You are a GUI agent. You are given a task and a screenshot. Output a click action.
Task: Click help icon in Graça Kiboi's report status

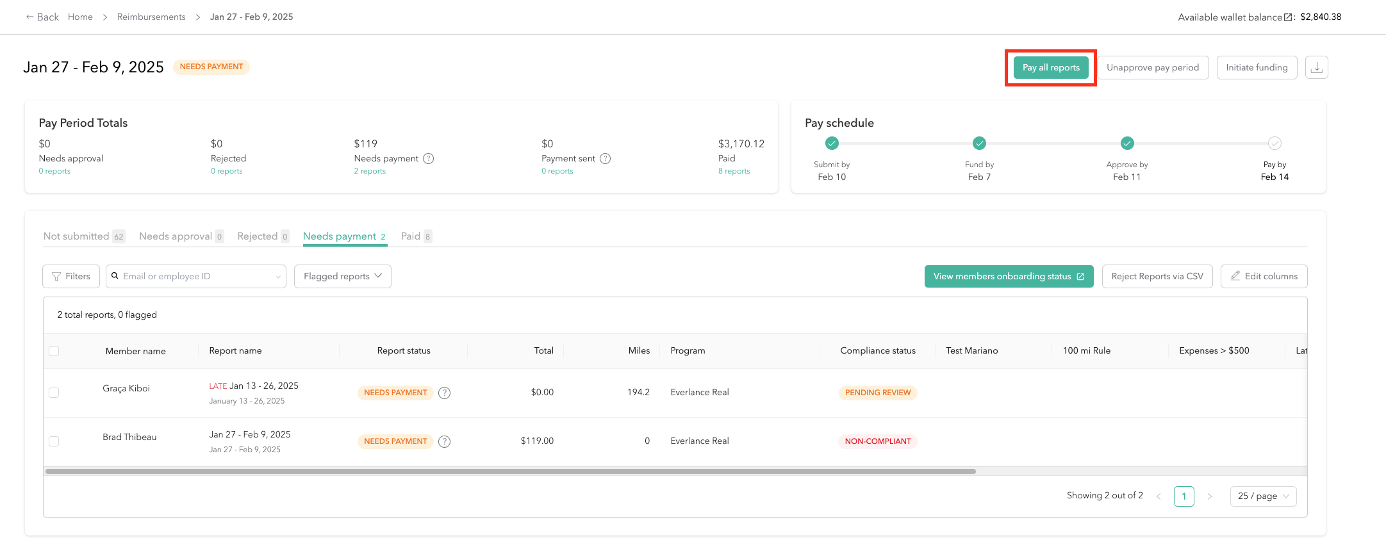[444, 393]
